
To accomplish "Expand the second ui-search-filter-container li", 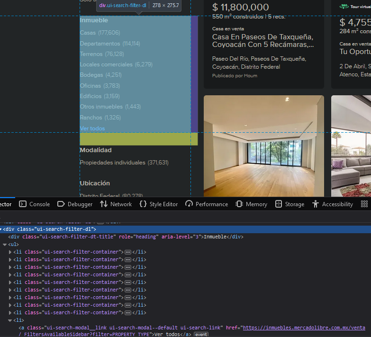I will pyautogui.click(x=10, y=260).
